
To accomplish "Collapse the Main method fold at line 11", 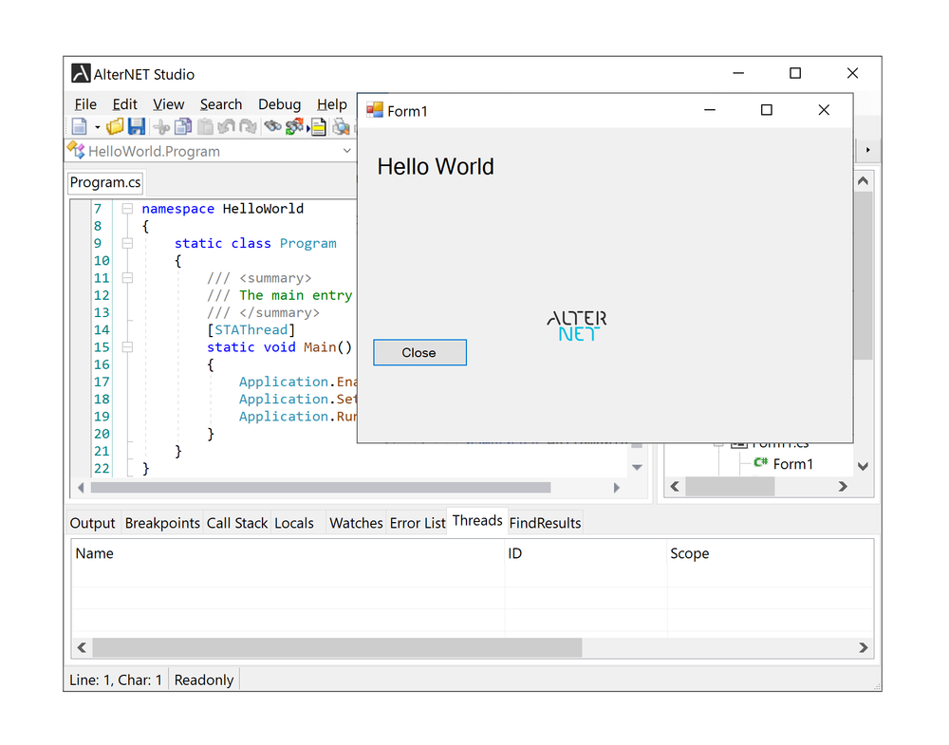I will [x=126, y=277].
